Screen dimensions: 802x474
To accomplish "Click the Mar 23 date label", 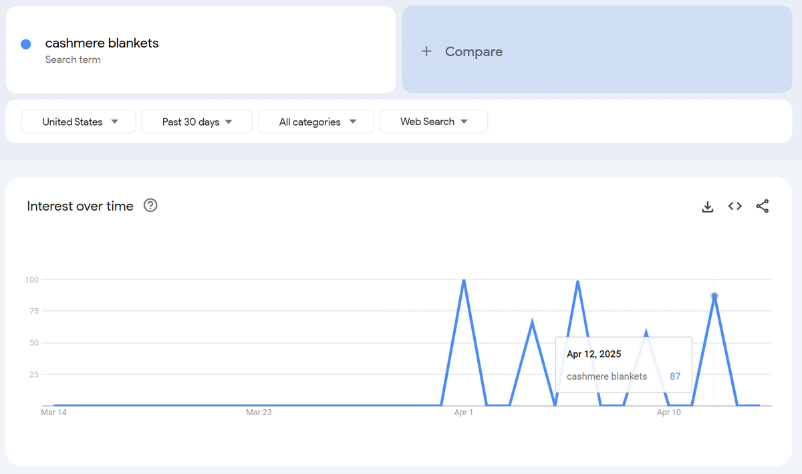I will click(x=259, y=412).
